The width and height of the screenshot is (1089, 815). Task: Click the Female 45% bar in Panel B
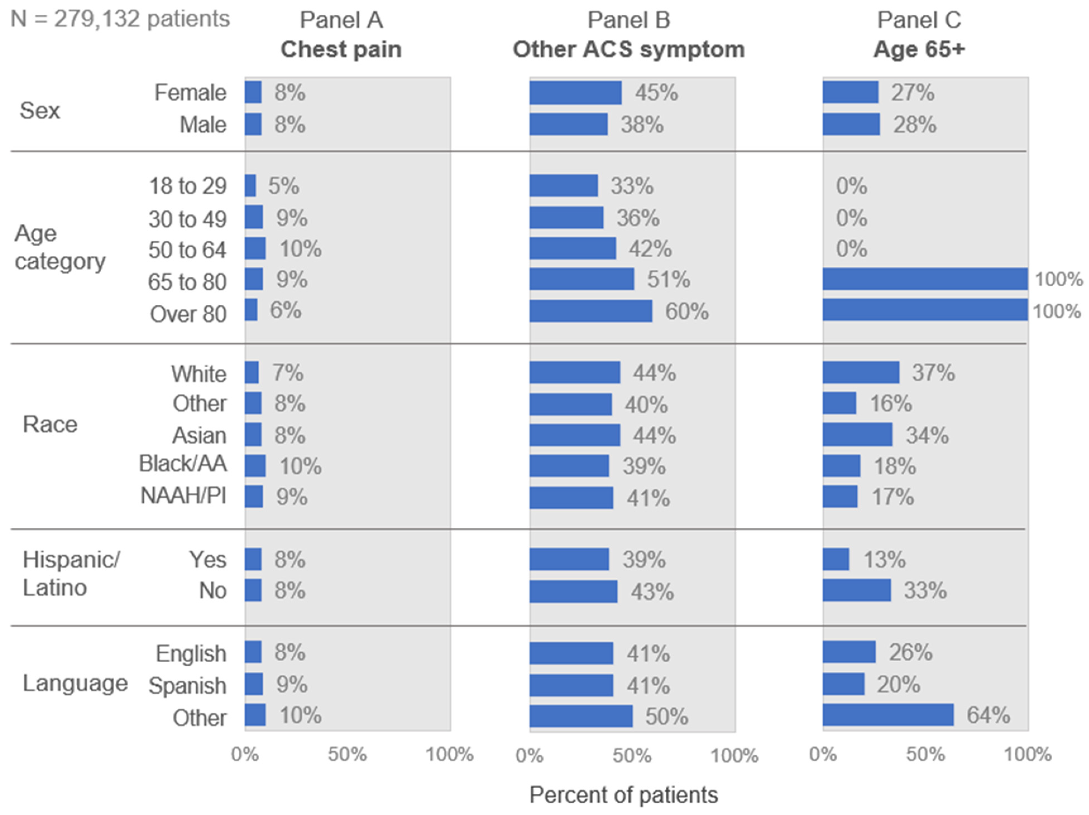[575, 93]
